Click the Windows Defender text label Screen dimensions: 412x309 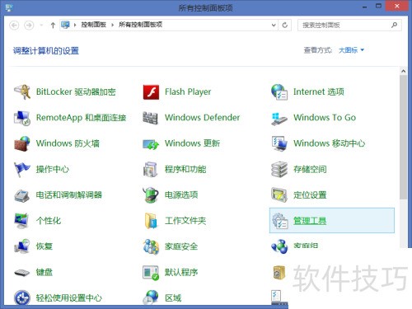pos(202,118)
